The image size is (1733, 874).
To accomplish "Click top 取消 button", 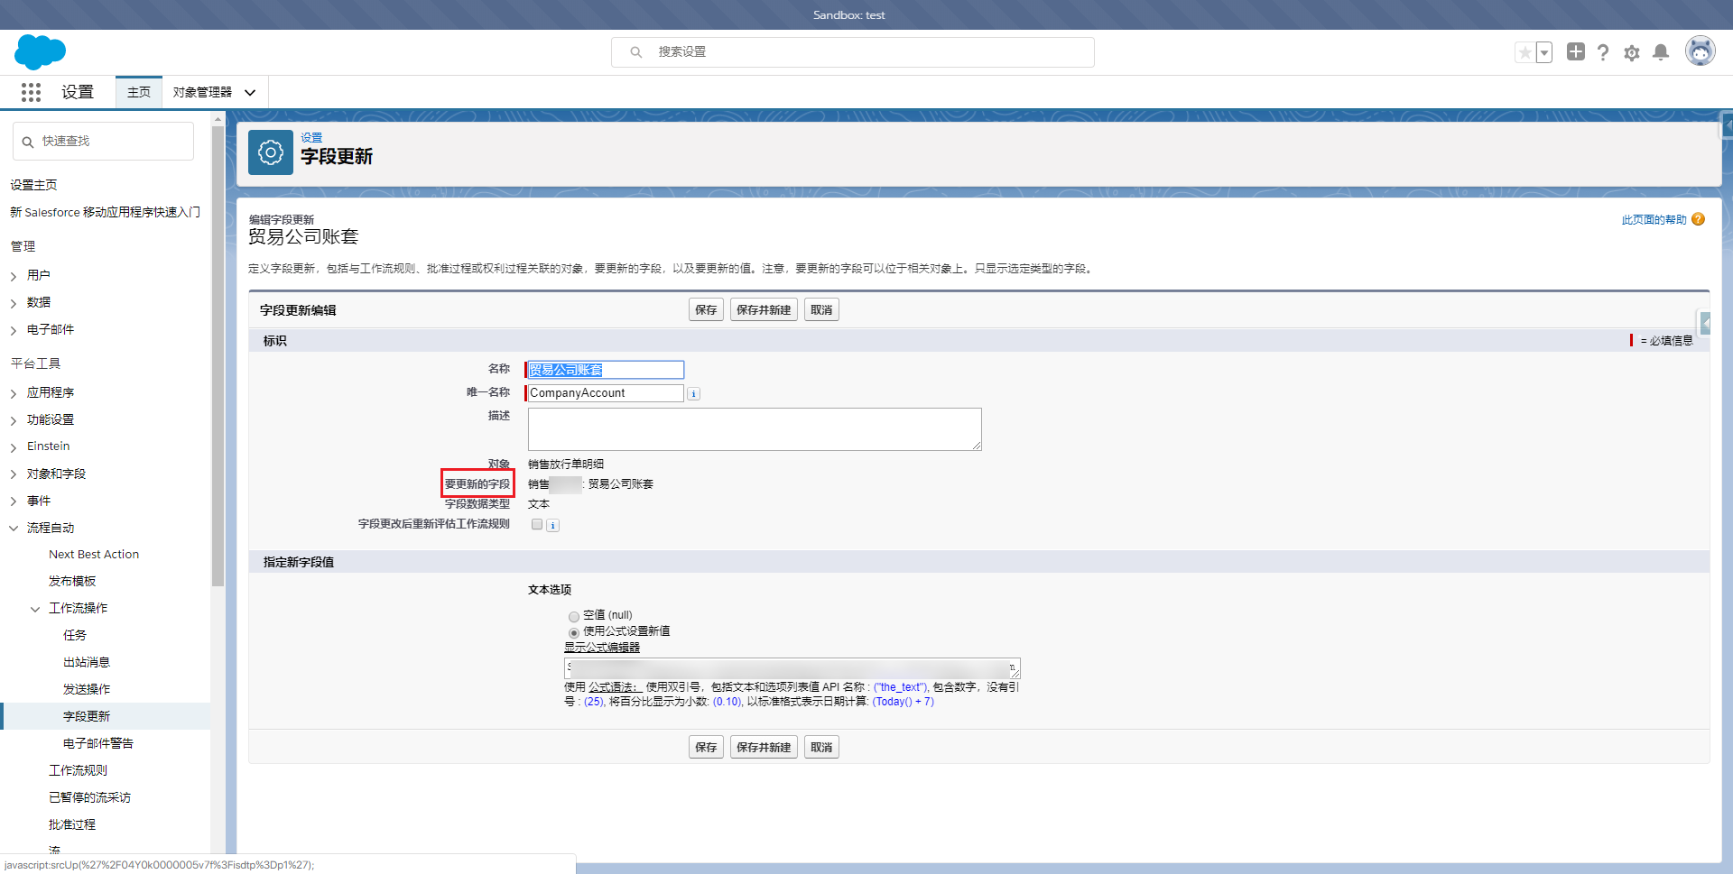I will point(821,310).
